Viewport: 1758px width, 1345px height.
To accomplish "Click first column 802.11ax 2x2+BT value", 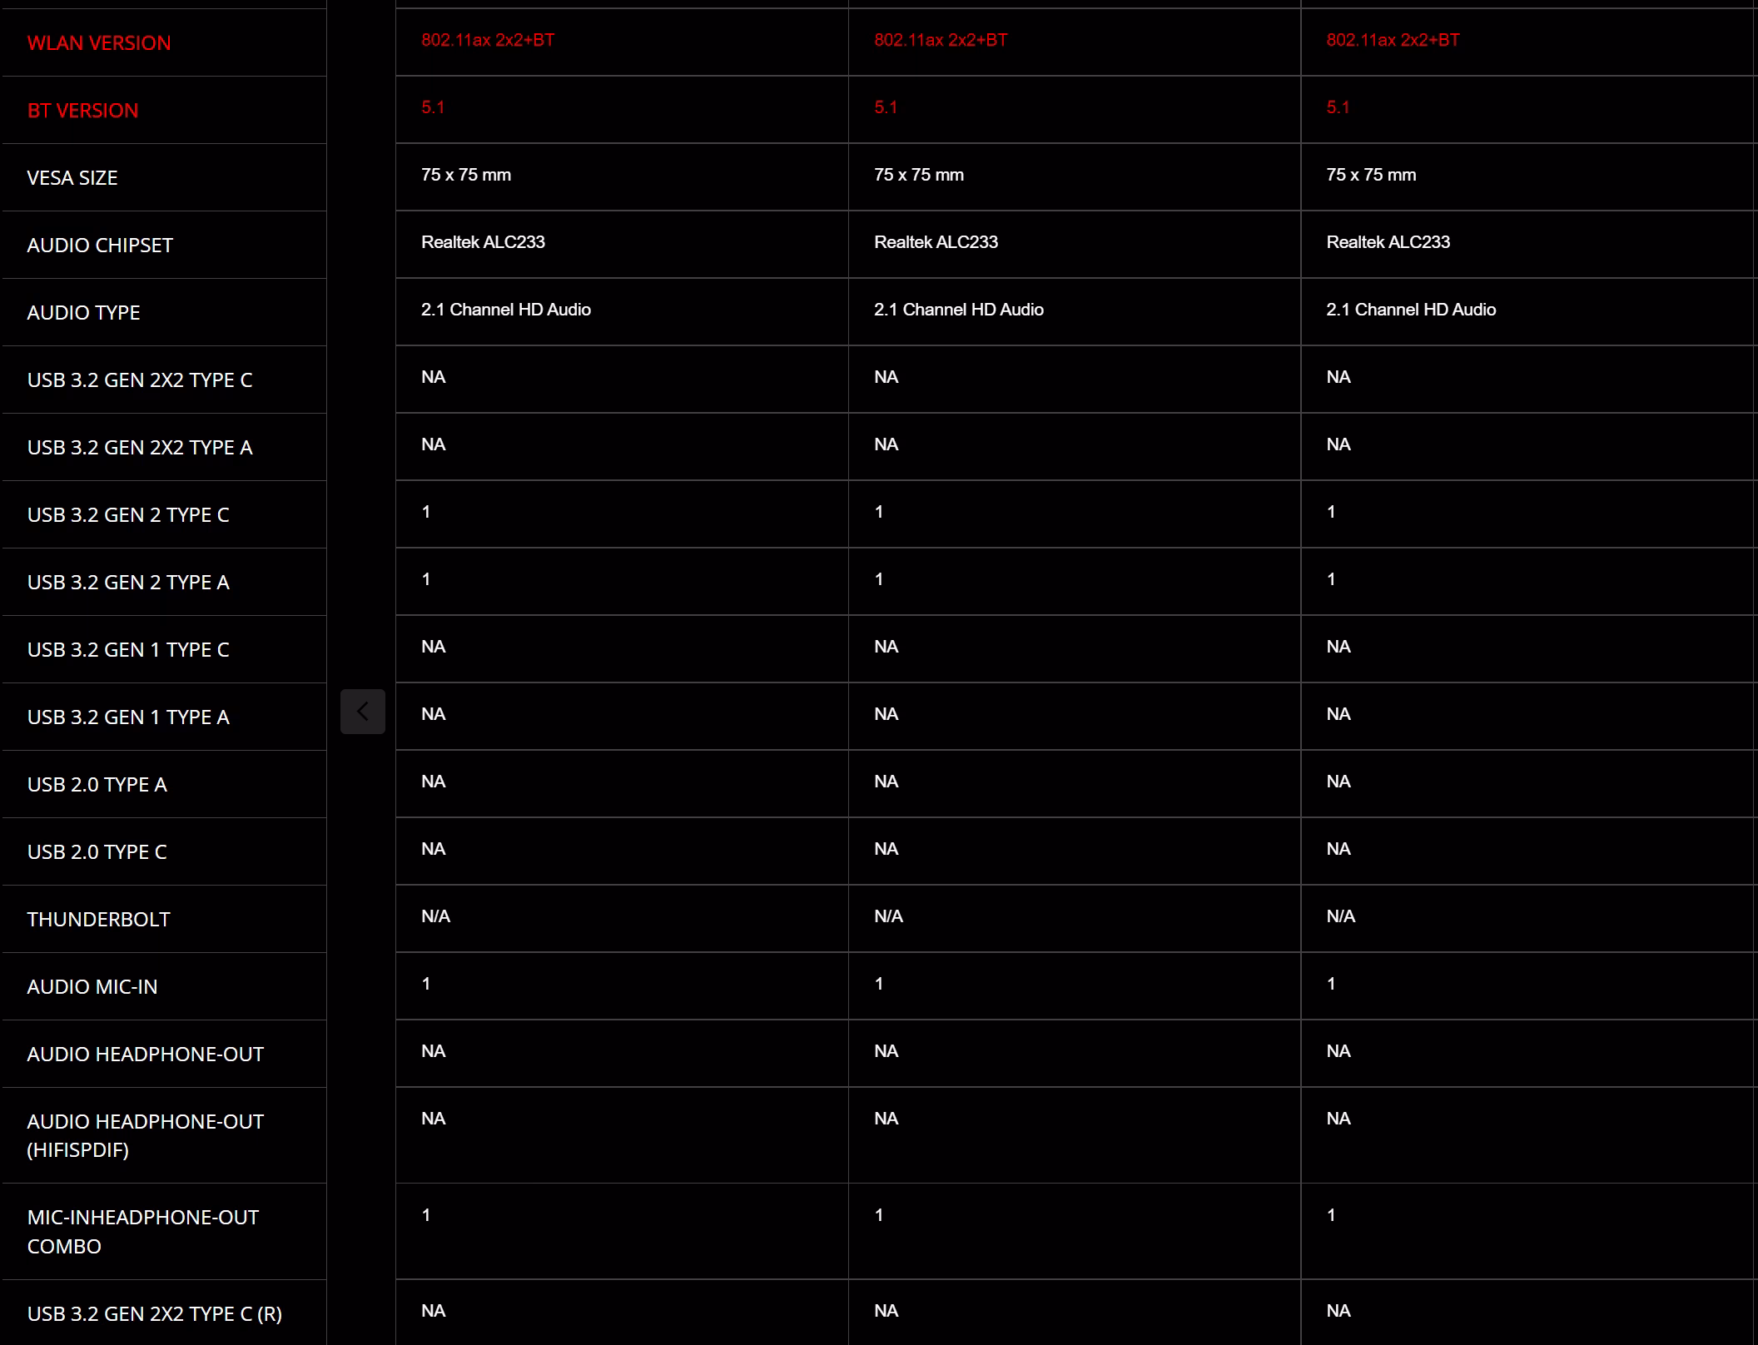I will tap(488, 40).
